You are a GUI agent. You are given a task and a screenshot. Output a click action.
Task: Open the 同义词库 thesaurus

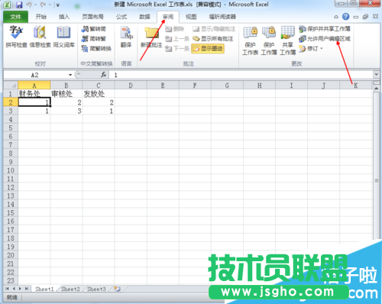point(63,37)
